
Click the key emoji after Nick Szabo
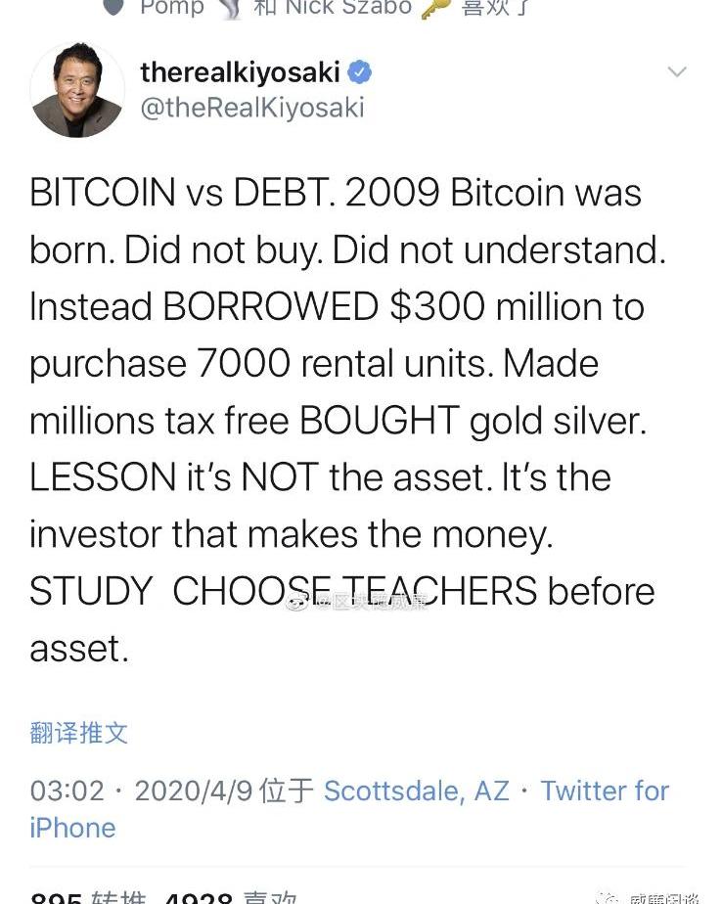click(x=434, y=8)
